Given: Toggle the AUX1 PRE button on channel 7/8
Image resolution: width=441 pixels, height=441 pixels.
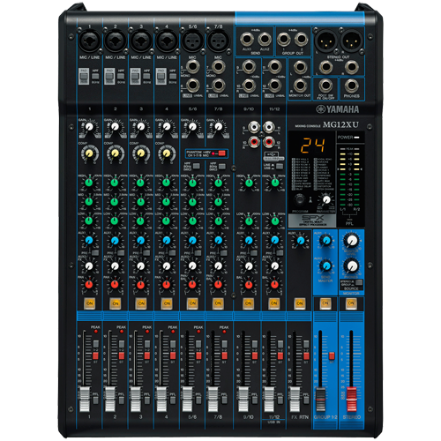Looking at the screenshot, I should coord(224,253).
